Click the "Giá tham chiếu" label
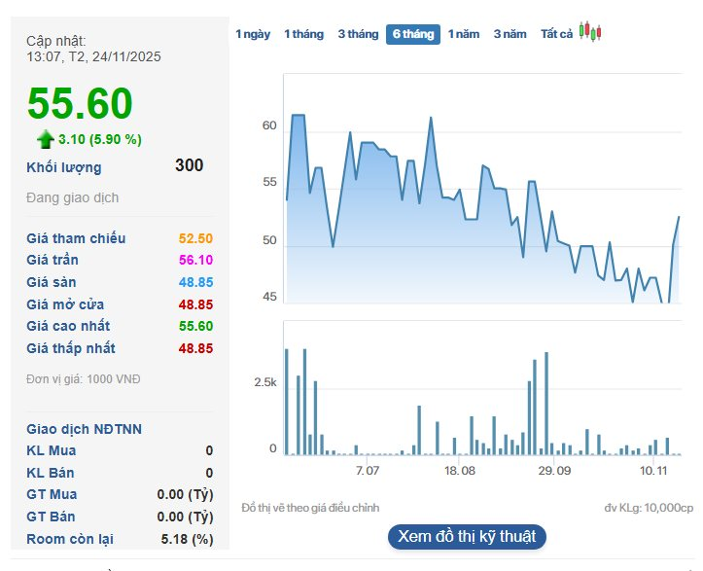Viewport: 703px width, 571px height. coord(76,238)
